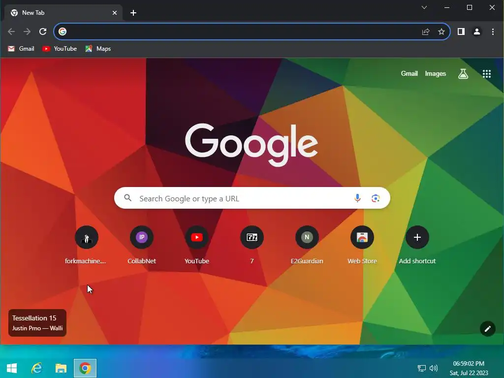The height and width of the screenshot is (378, 504).
Task: Close the New Tab tab
Action: click(x=115, y=13)
